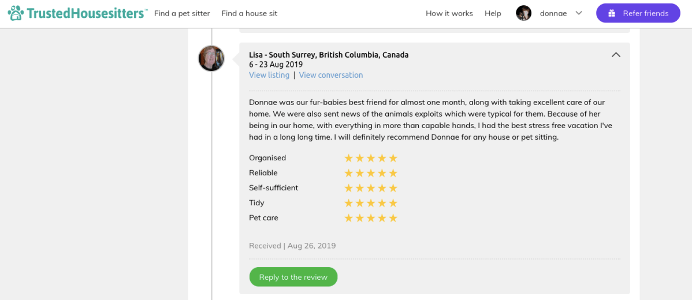Click the Self-sufficient star rating
The height and width of the screenshot is (300, 692).
pos(371,188)
